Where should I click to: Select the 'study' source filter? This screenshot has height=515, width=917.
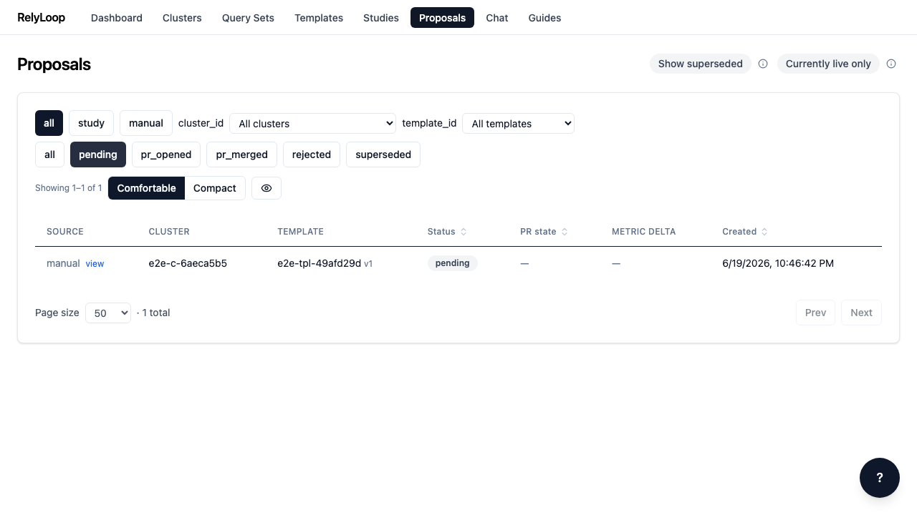pyautogui.click(x=91, y=123)
